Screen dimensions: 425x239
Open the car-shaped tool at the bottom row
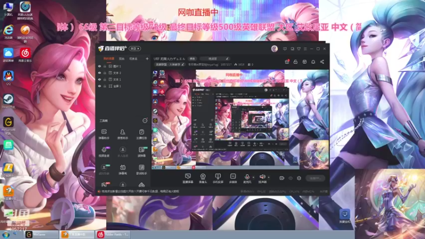[x=141, y=185]
